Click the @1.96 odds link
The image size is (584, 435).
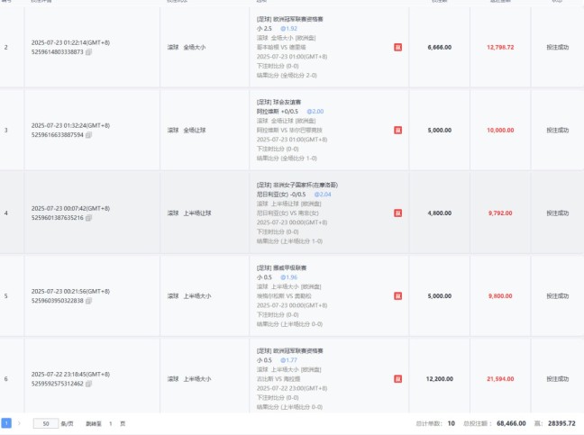[x=286, y=277]
